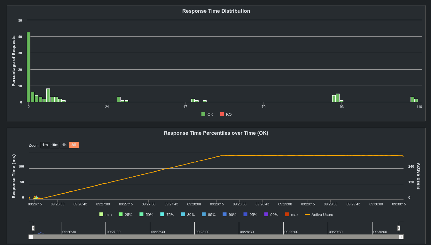Toggle the 99% percentile legend item
This screenshot has width=431, height=245.
click(x=271, y=215)
